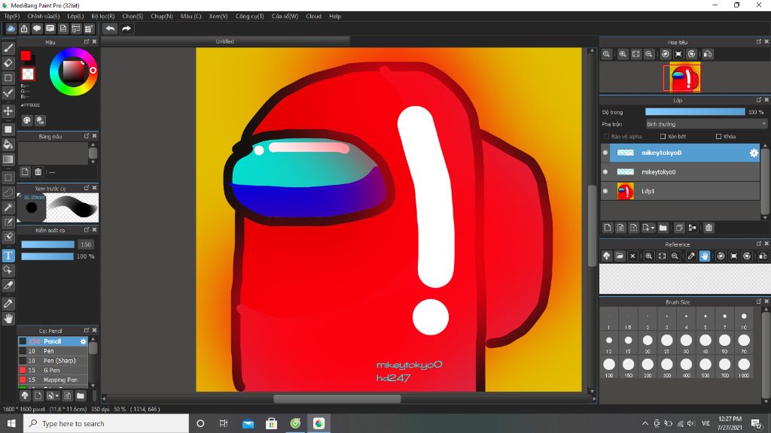Click the Undo arrow

click(x=110, y=29)
